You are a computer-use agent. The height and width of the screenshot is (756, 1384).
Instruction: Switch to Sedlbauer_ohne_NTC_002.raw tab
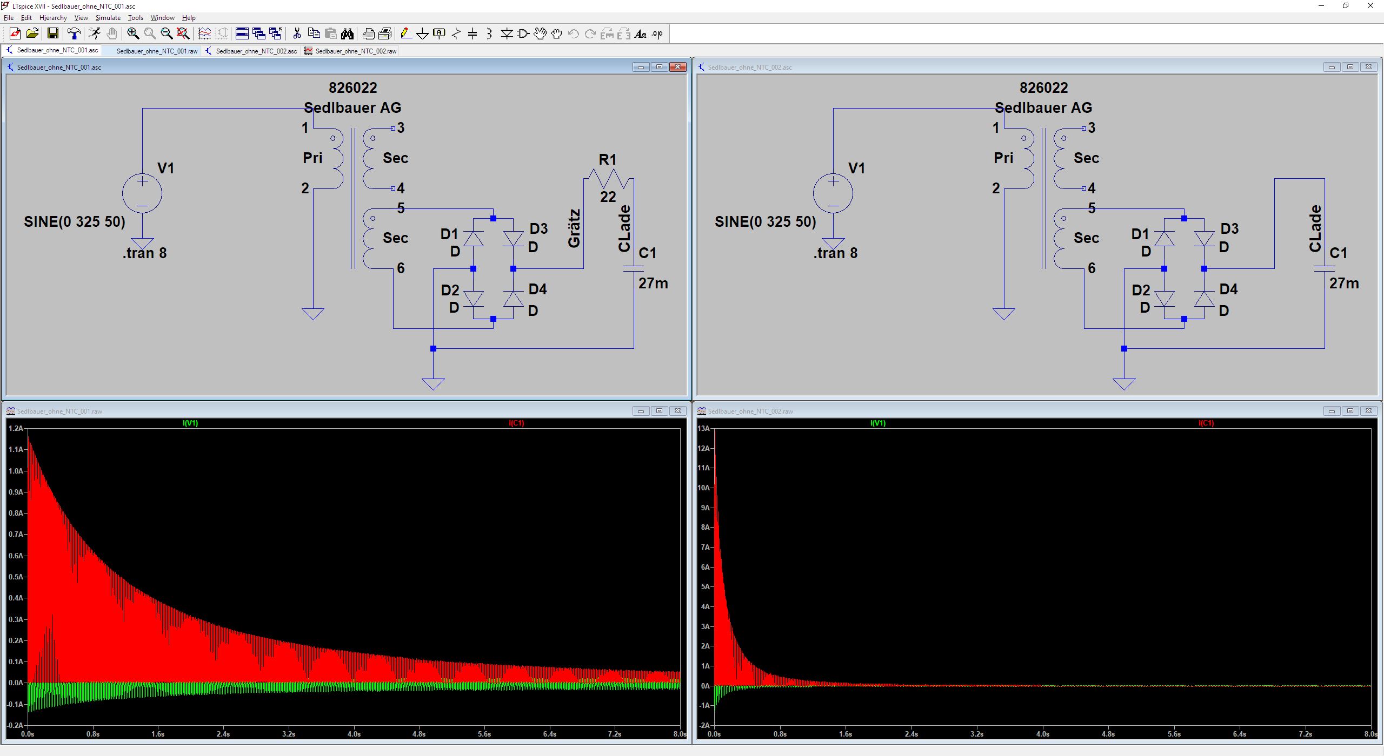pos(351,51)
